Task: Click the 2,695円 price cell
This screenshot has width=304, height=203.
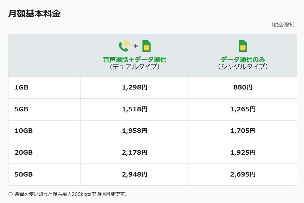Action: point(243,174)
